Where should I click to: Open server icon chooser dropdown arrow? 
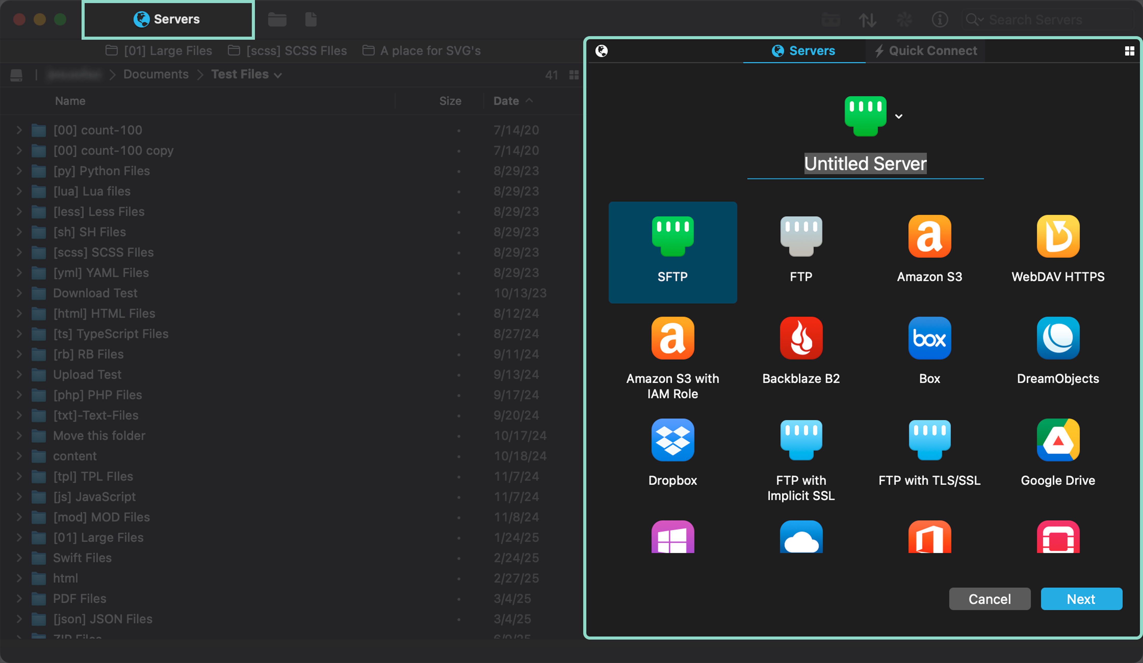[x=899, y=116]
